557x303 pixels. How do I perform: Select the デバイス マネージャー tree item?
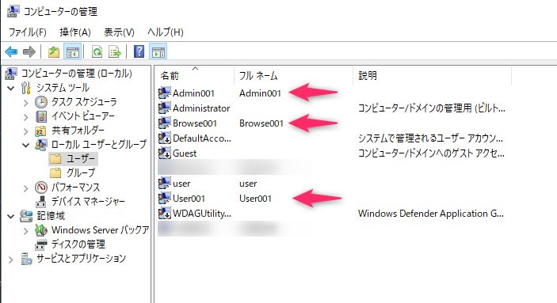tap(88, 202)
